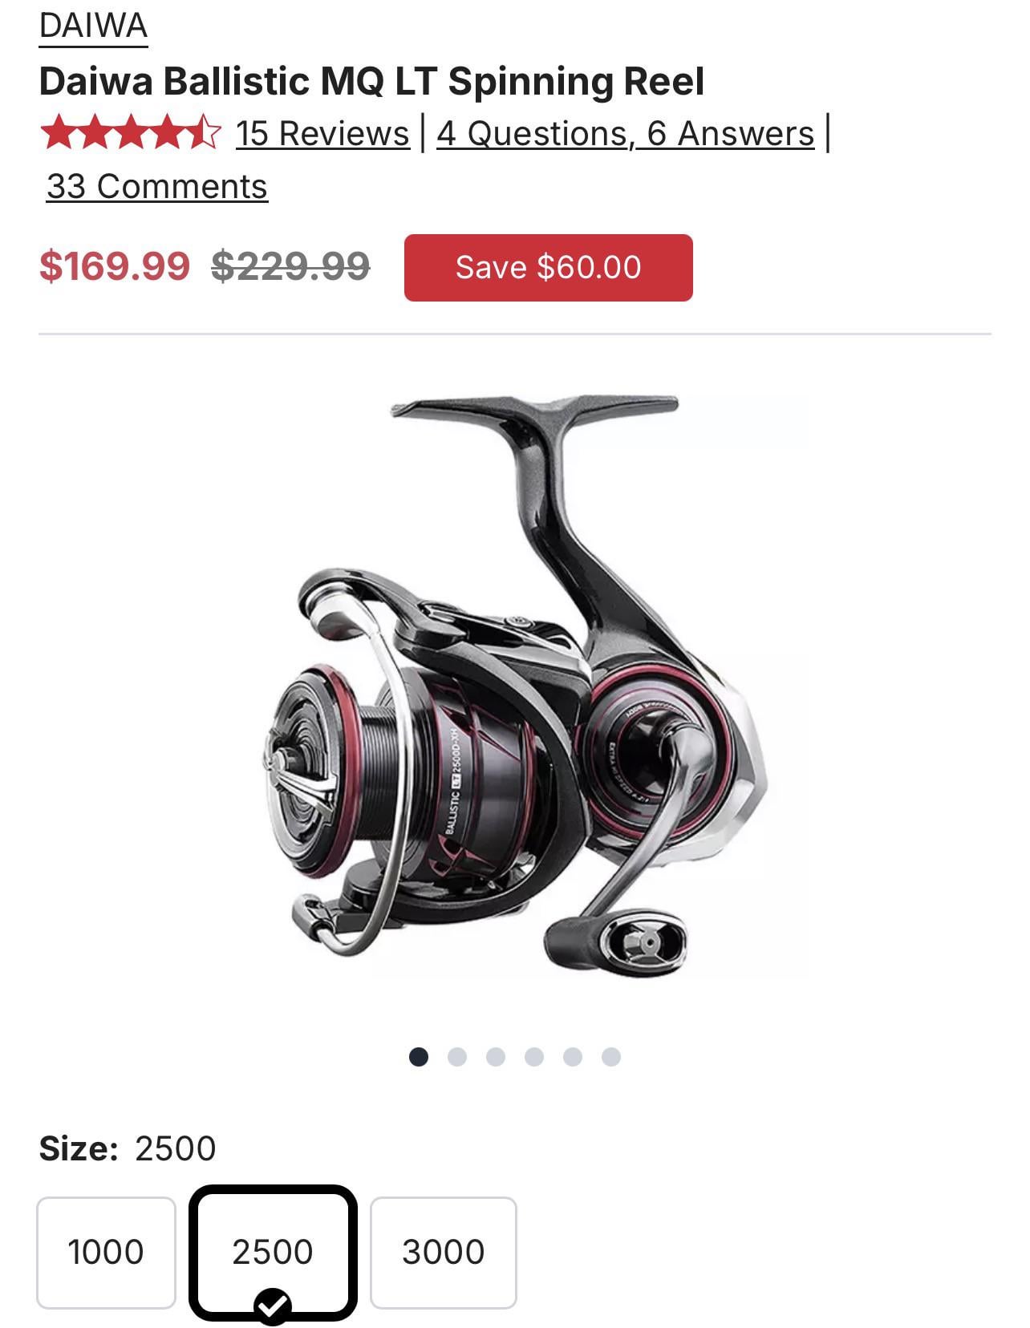Select the first image carousel dot
The width and height of the screenshot is (1030, 1328).
coord(419,1057)
